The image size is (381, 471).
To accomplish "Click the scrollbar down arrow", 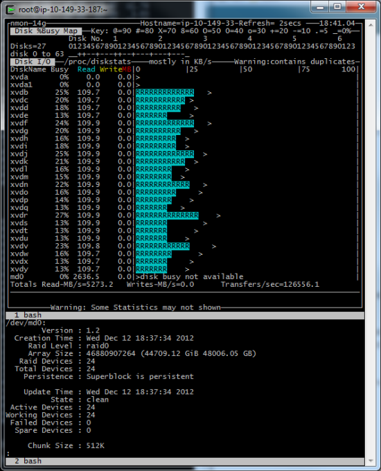I will pyautogui.click(x=371, y=461).
